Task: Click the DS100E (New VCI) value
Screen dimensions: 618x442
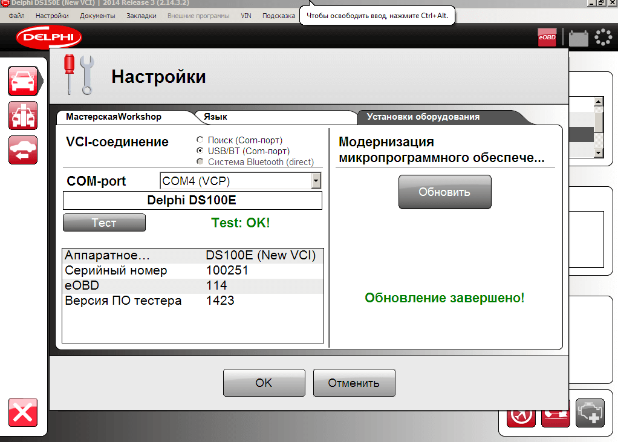Action: coord(261,255)
